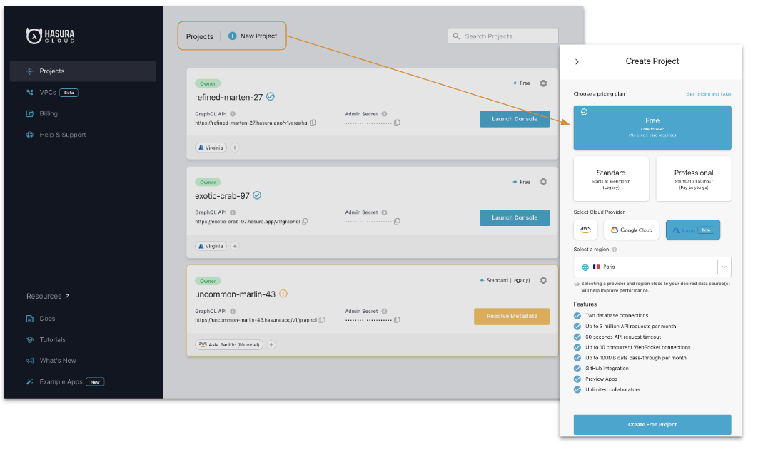The width and height of the screenshot is (758, 452).
Task: Click the Resources external link heading
Action: [x=48, y=296]
